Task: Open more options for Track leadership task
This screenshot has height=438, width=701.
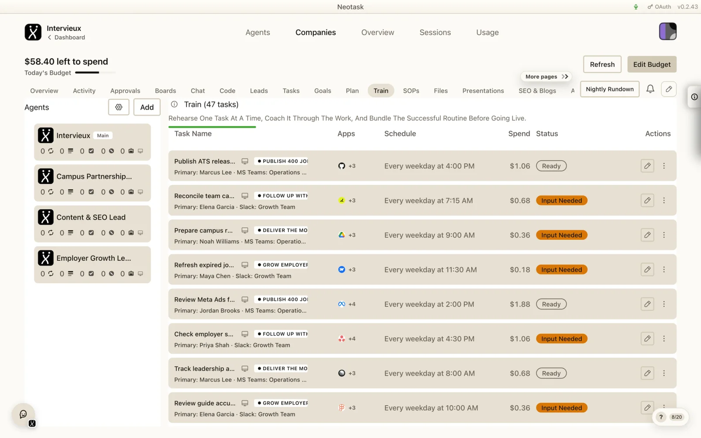Action: 664,373
